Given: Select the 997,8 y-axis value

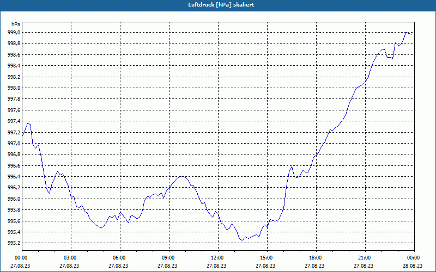Looking at the screenshot, I should click(x=14, y=99).
